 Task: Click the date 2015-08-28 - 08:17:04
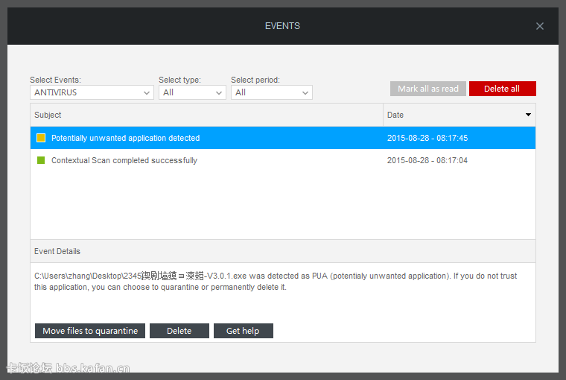pyautogui.click(x=427, y=160)
